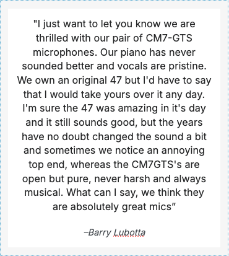Click the word "annoying"
The image size is (229, 256).
(183, 151)
